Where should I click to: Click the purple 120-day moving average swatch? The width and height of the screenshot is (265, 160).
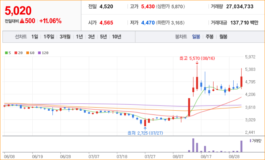[39, 53]
